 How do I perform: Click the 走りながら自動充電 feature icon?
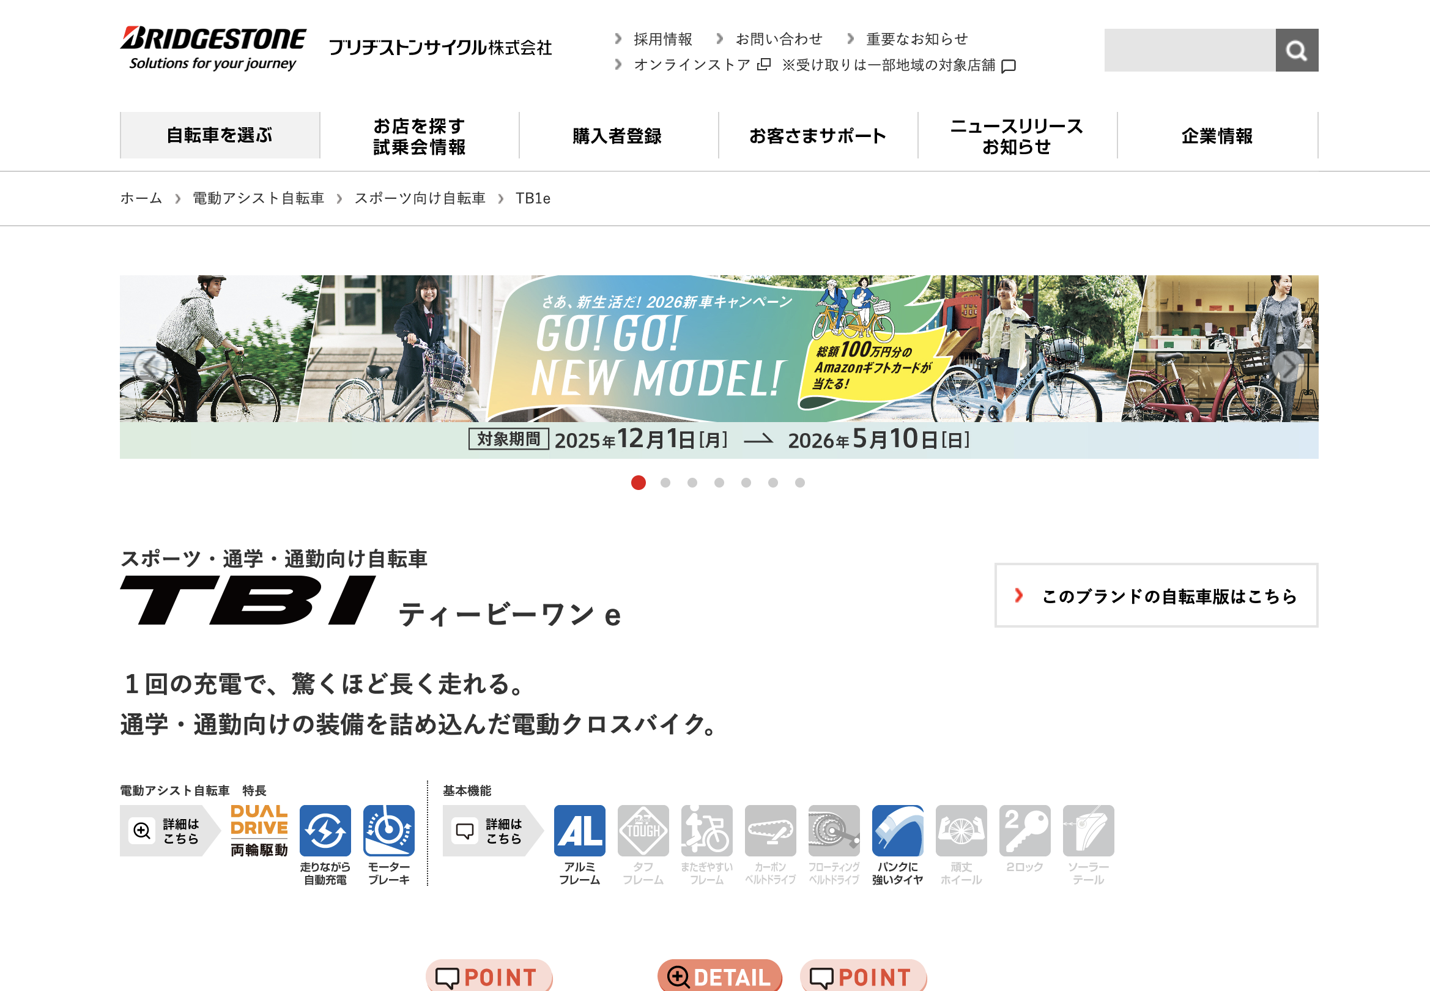[325, 830]
